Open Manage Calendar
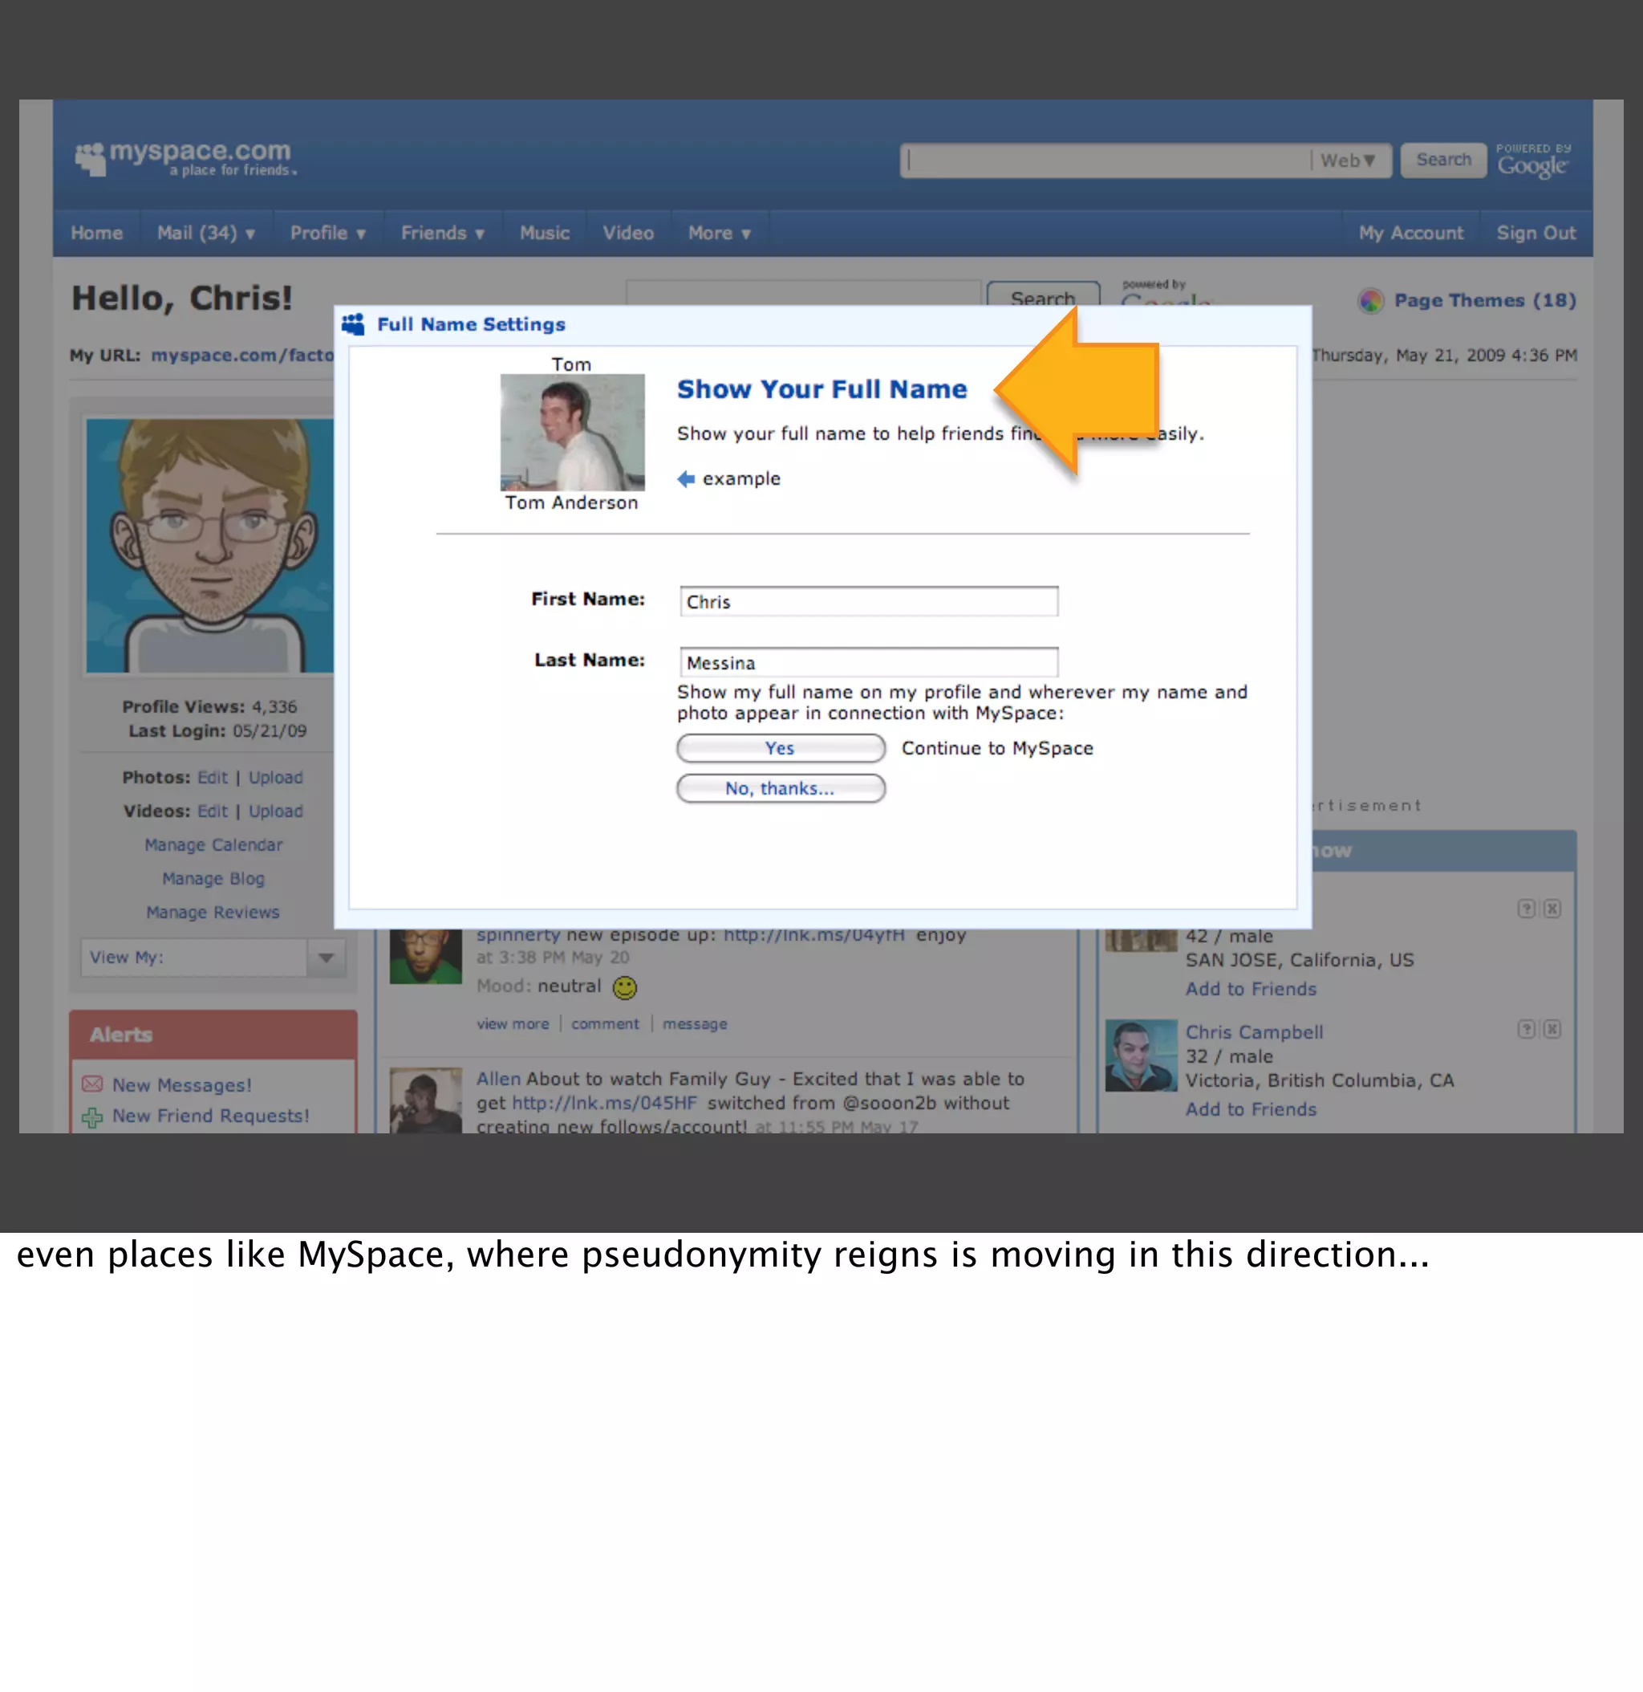The height and width of the screenshot is (1692, 1643). (213, 845)
